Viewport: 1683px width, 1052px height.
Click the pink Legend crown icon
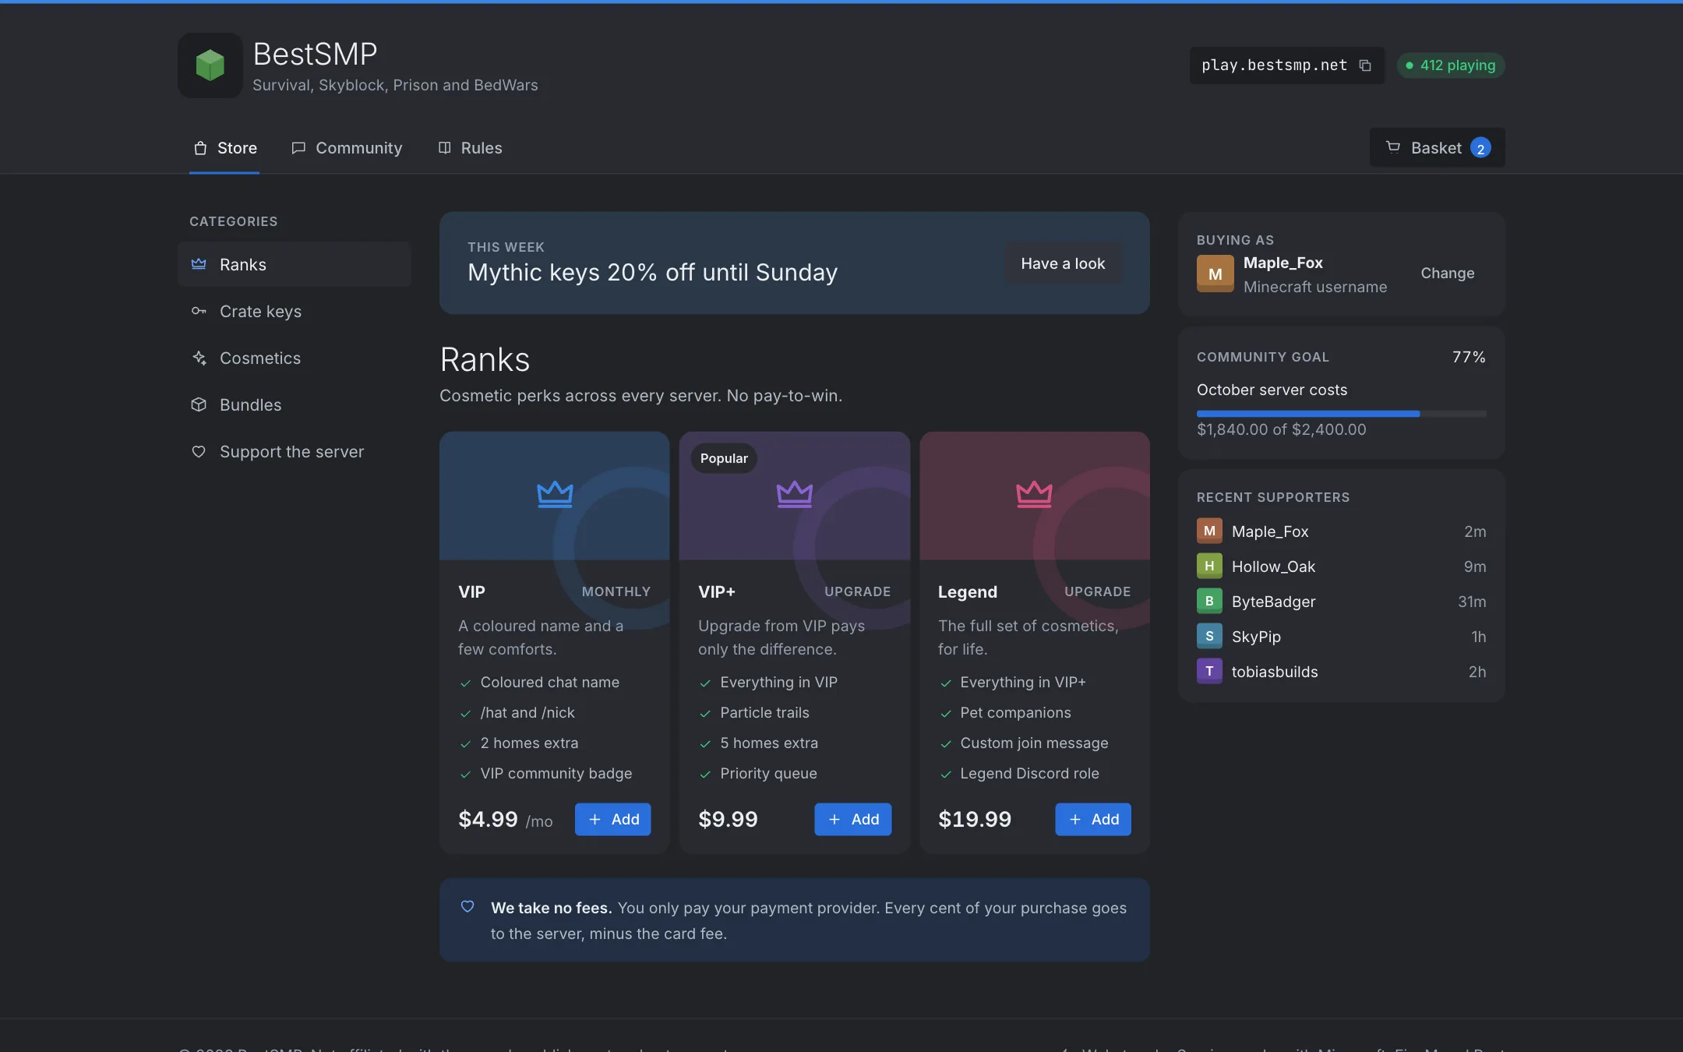(1034, 495)
